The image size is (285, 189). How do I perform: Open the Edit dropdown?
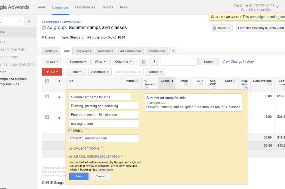[x=76, y=72]
